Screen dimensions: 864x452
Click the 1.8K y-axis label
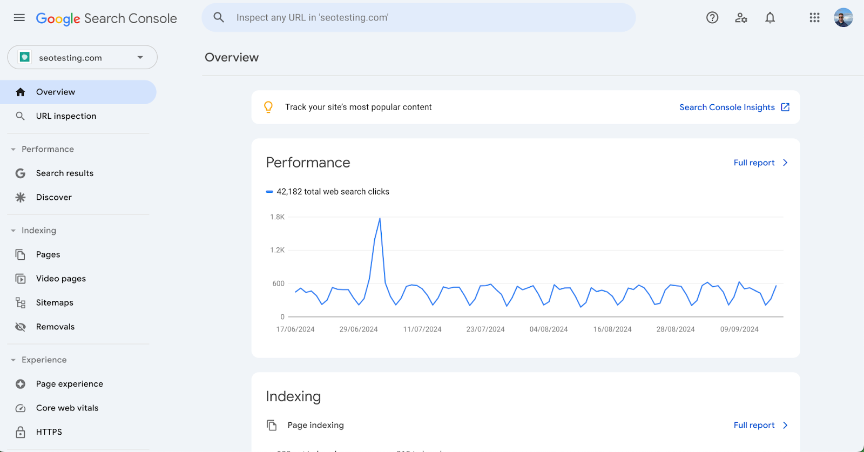[x=277, y=217]
